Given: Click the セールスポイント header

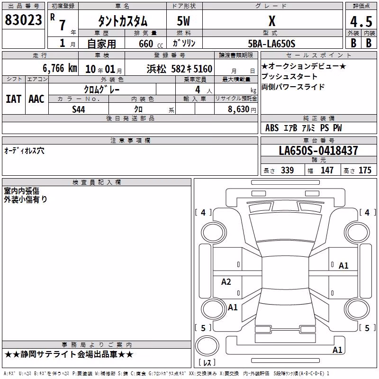Looking at the screenshot, I should click(319, 55).
